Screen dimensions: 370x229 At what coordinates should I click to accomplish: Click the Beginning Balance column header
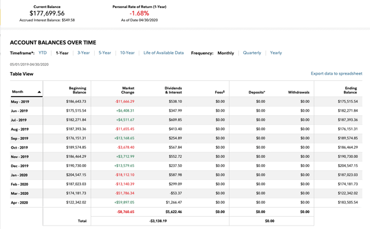pyautogui.click(x=77, y=90)
